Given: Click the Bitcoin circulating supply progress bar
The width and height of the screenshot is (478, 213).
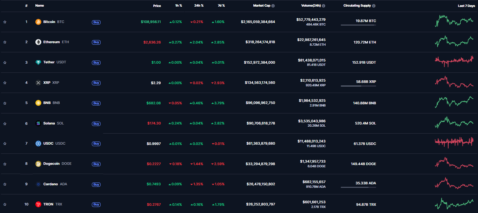Looking at the screenshot, I should 358,25.
